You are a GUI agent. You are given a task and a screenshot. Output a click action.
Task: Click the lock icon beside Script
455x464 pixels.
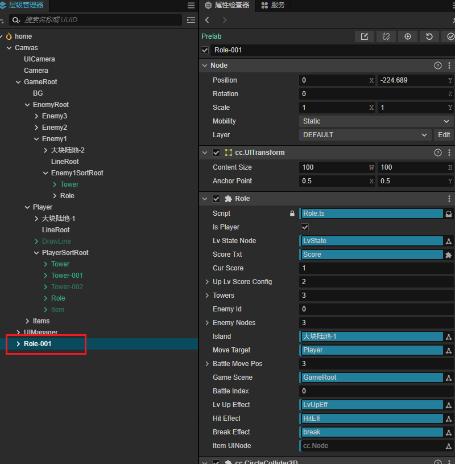tap(292, 213)
